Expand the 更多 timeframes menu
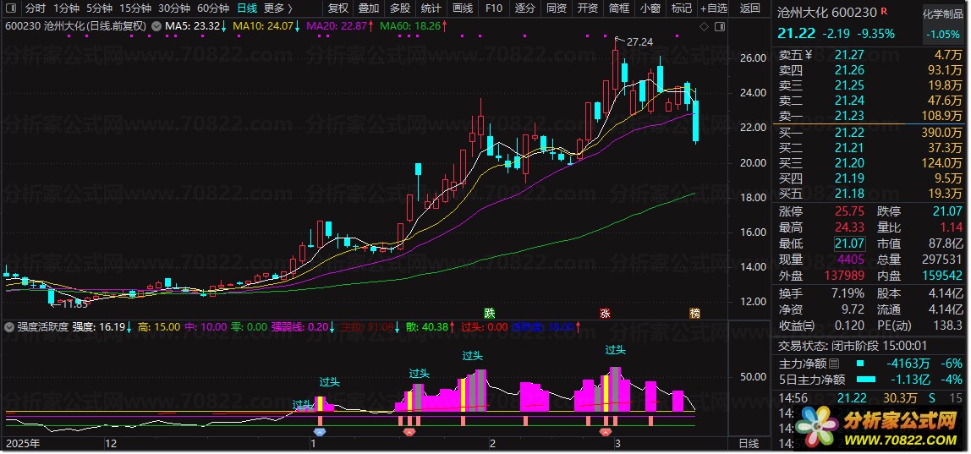 [x=277, y=8]
